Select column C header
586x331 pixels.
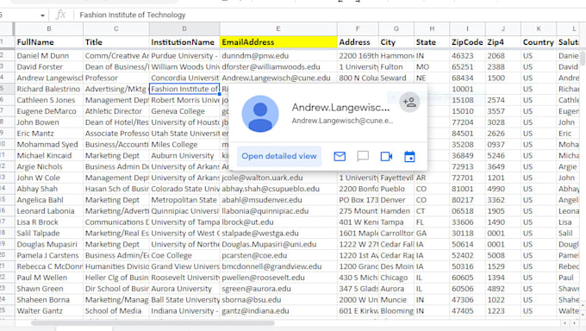click(116, 28)
